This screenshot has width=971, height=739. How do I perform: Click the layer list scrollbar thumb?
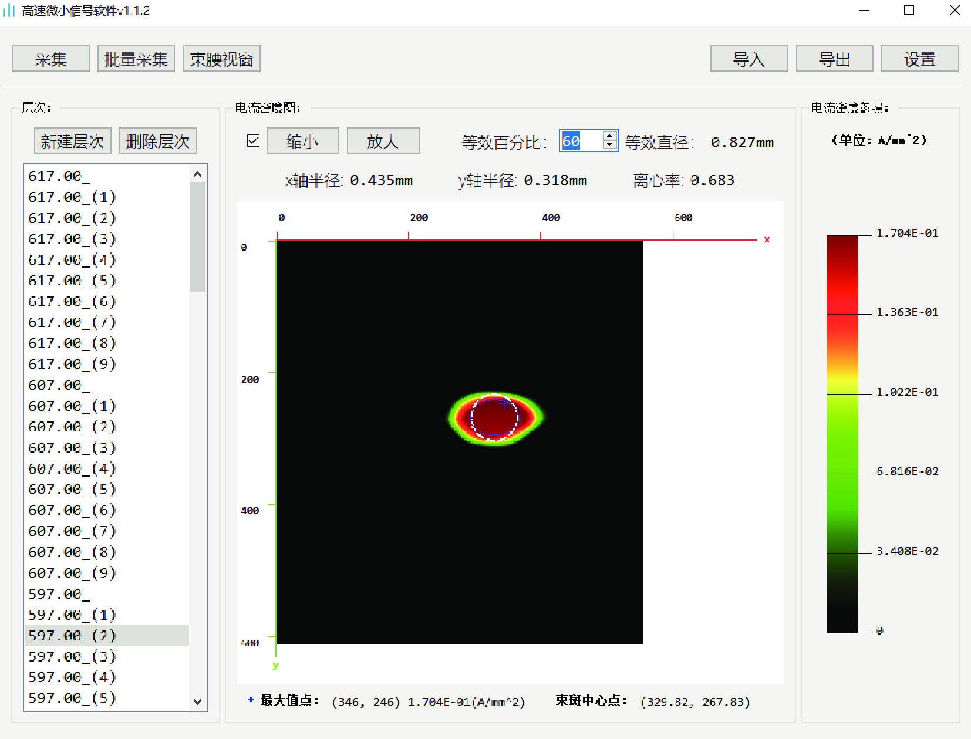[x=197, y=237]
